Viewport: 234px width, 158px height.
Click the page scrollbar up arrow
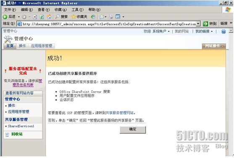231,31
